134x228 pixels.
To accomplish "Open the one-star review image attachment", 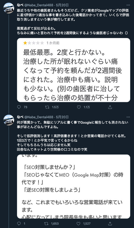I will [x=74, y=70].
